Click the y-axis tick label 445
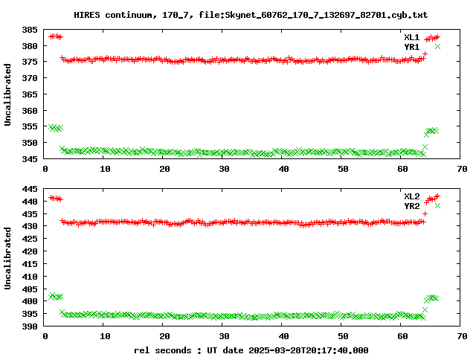 click(30, 189)
